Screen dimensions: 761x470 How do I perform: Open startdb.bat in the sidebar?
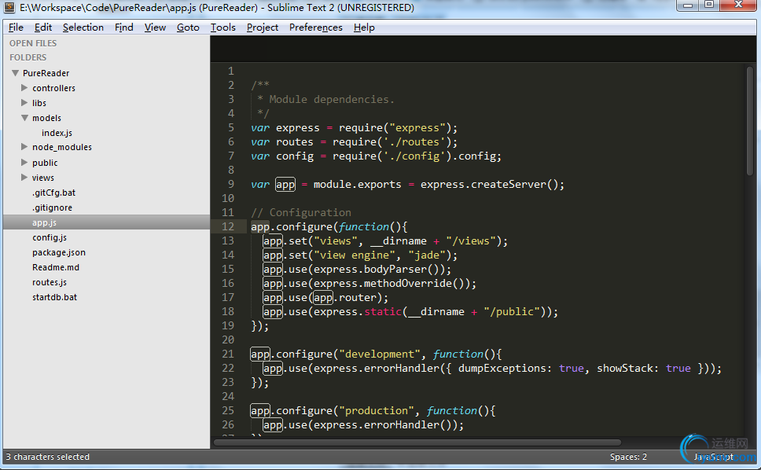(55, 297)
